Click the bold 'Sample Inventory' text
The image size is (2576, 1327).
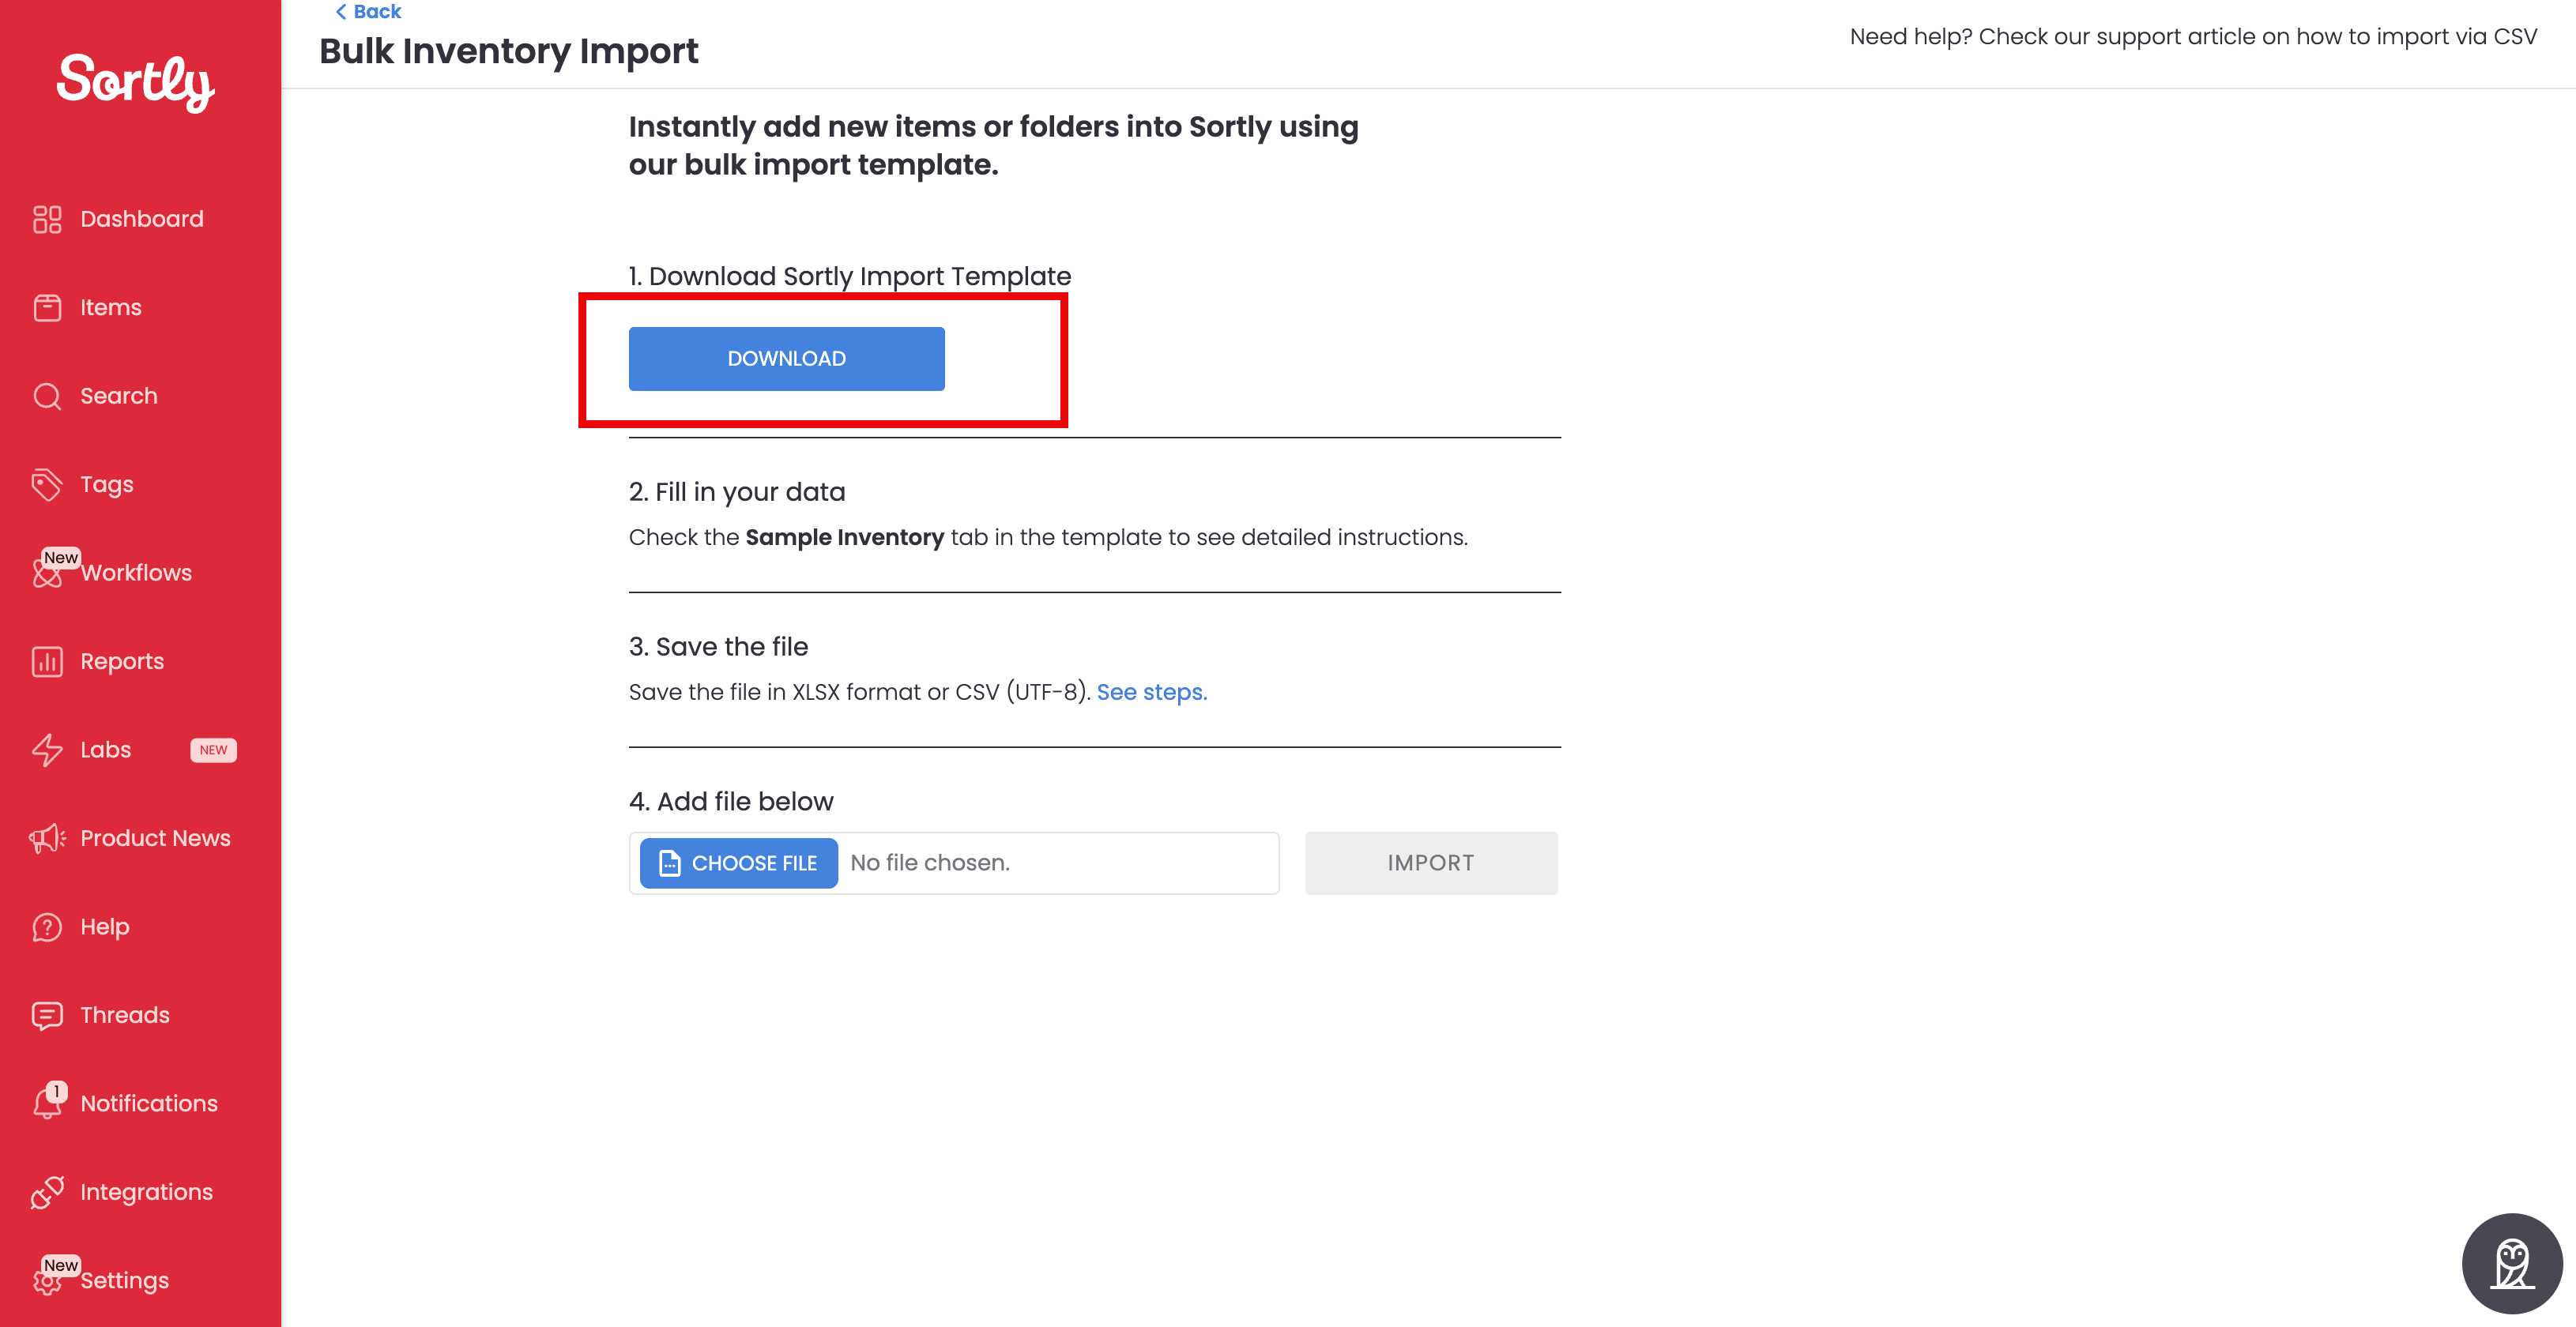(x=845, y=538)
